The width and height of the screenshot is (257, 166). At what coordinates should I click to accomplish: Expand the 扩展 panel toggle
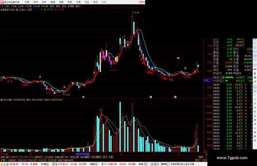coord(3,160)
